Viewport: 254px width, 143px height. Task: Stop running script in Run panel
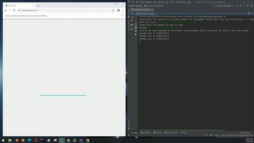click(x=132, y=21)
